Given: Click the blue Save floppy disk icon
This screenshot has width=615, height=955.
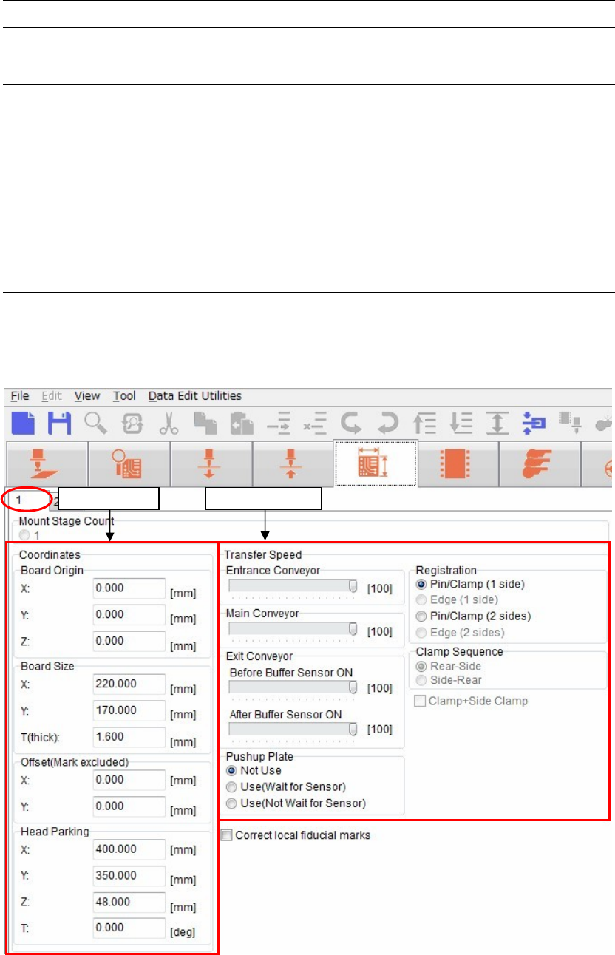Looking at the screenshot, I should pos(59,424).
